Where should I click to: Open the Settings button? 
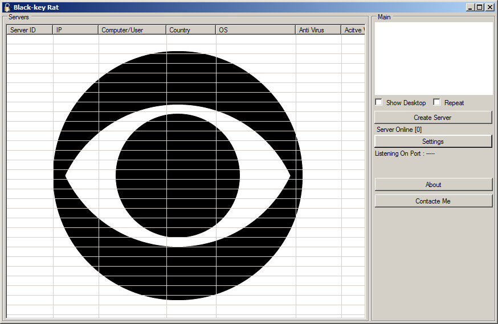click(x=433, y=142)
